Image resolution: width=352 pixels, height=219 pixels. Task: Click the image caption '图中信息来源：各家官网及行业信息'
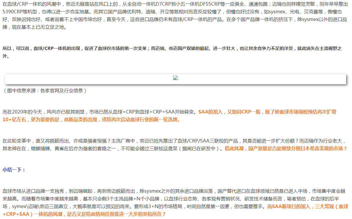click(45, 91)
